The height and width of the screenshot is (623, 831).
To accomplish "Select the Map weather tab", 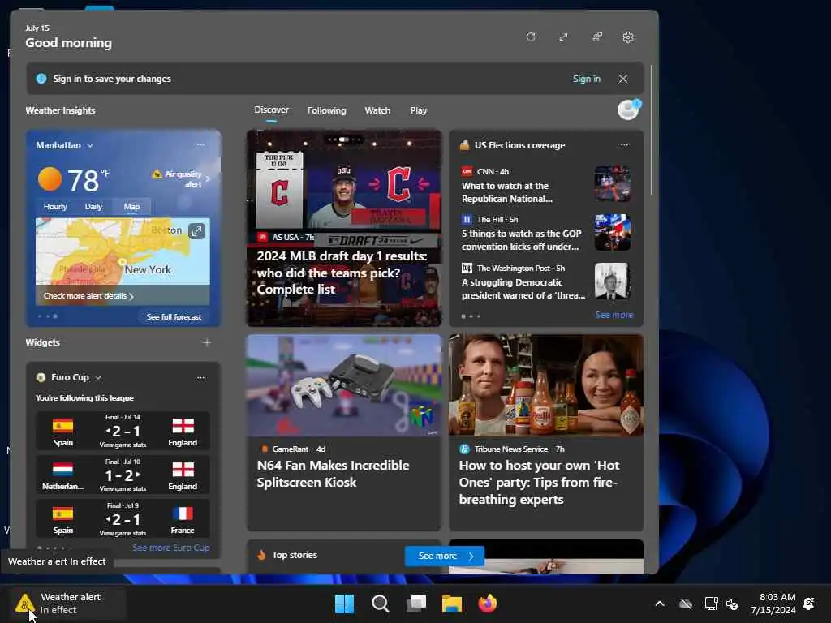I will click(x=131, y=207).
